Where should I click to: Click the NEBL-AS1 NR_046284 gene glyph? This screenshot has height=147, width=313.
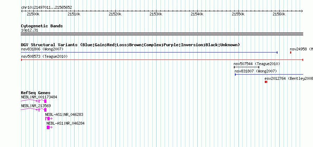[x=50, y=127]
